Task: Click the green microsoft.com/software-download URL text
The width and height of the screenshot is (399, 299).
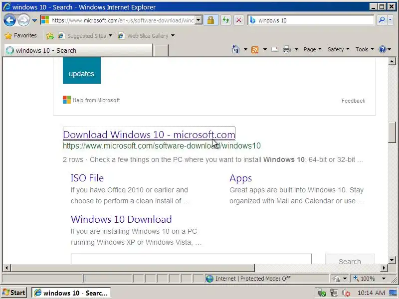Action: click(162, 146)
